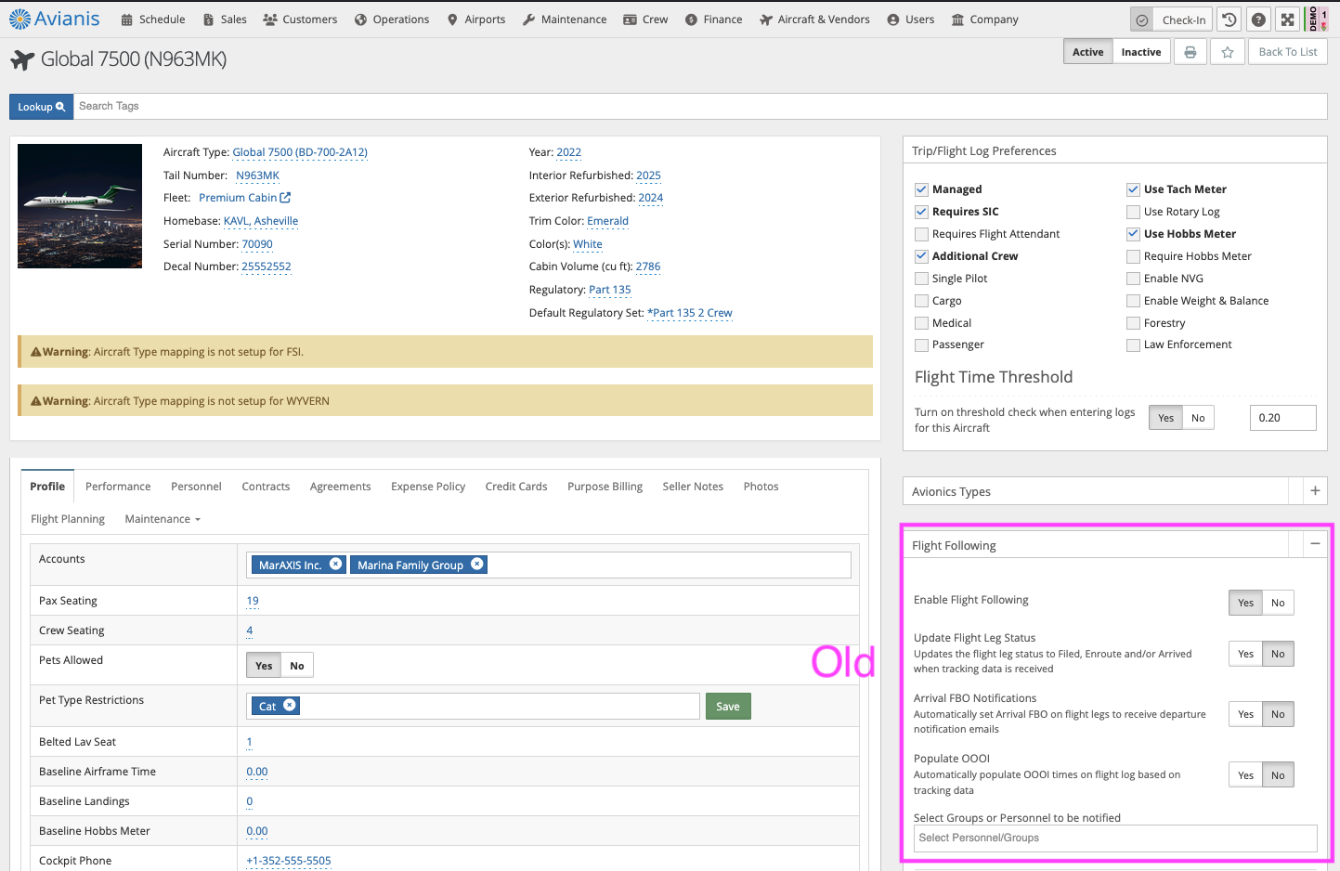Open the Sales menu
This screenshot has height=871, width=1340.
225,19
